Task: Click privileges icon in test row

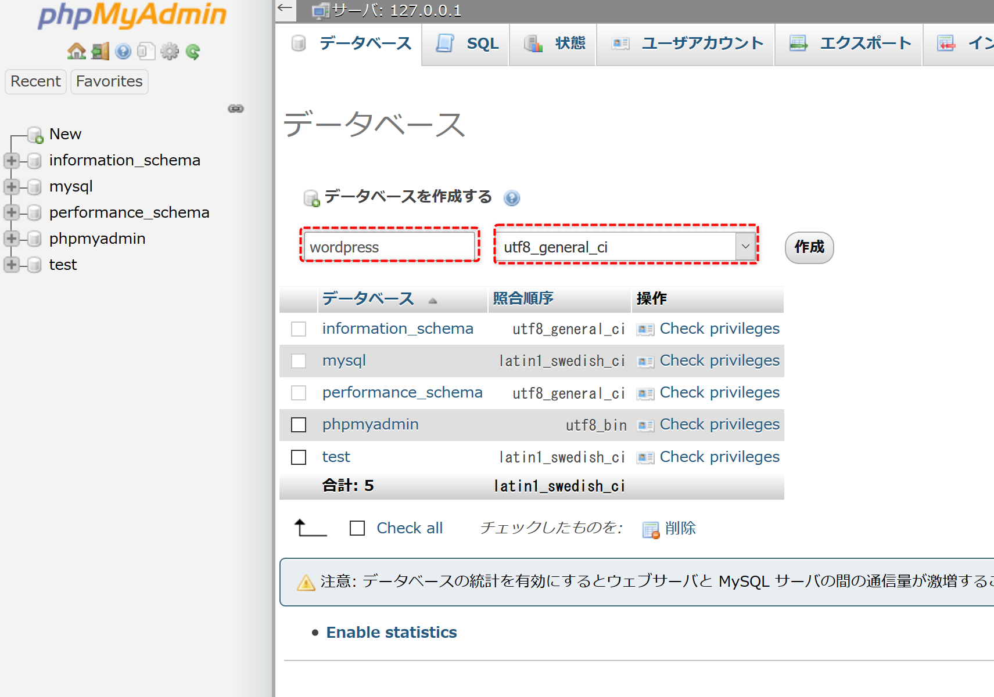Action: pyautogui.click(x=645, y=458)
